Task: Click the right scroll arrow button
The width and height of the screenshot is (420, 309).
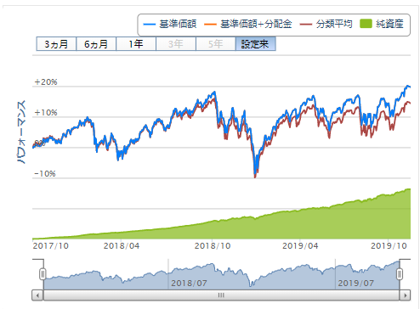Action: pyautogui.click(x=405, y=295)
